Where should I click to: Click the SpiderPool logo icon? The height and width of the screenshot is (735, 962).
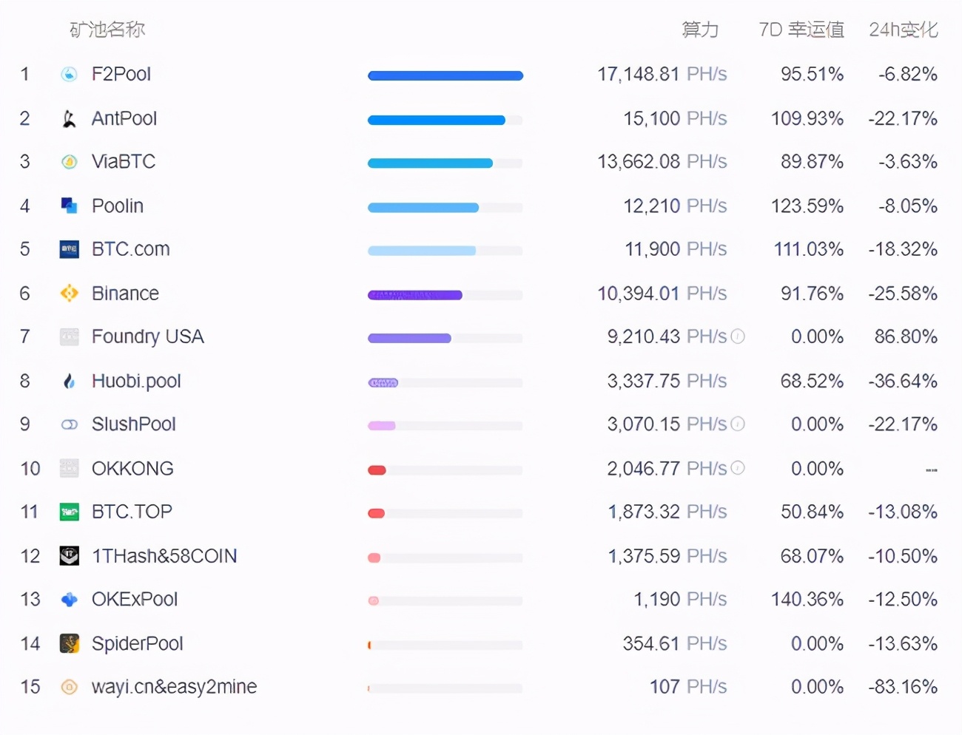tap(69, 643)
